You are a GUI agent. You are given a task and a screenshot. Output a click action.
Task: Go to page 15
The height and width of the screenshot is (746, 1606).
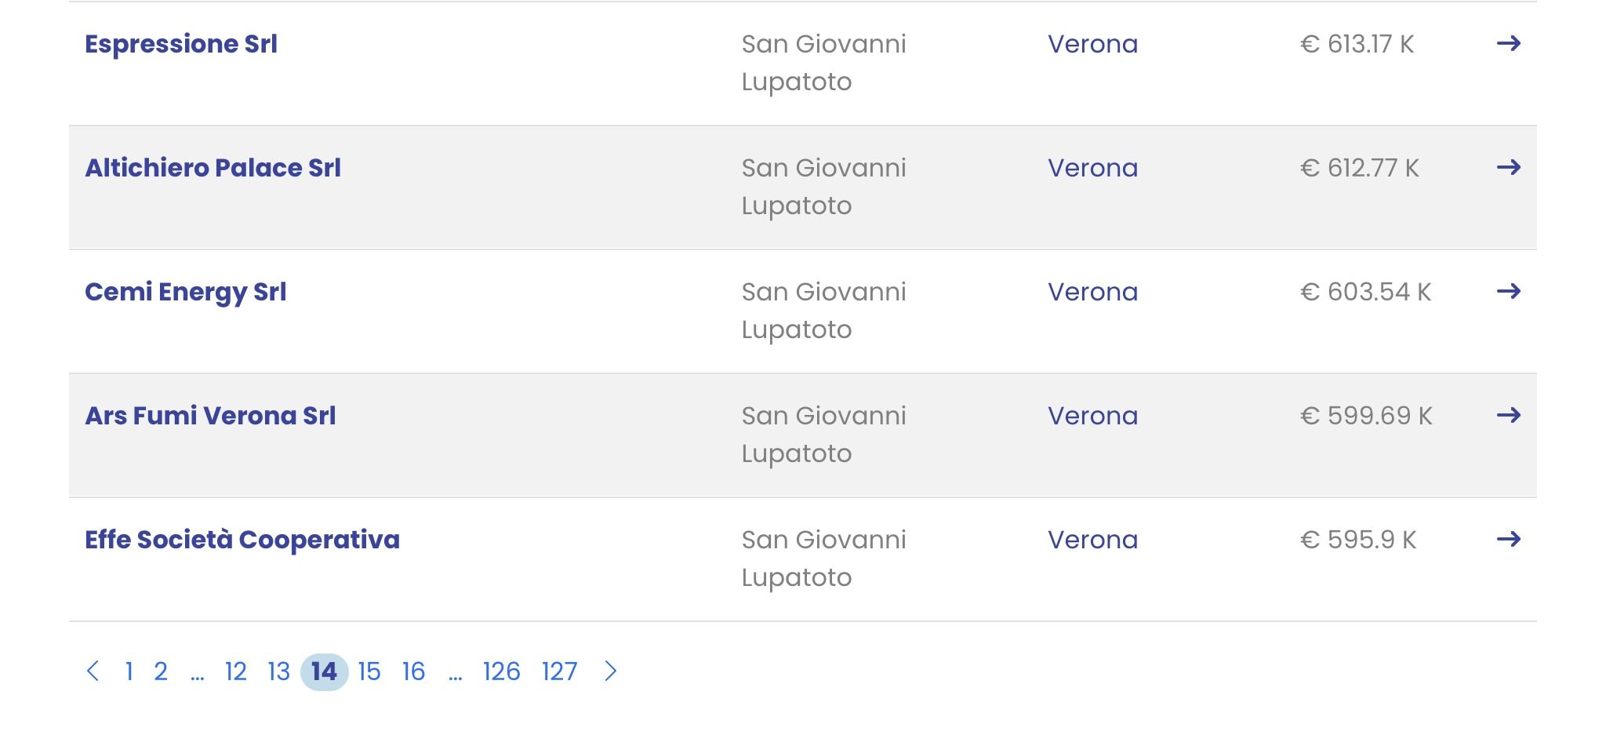point(369,671)
